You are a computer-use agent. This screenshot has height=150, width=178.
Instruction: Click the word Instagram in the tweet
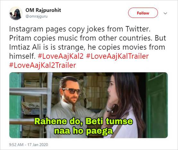click(x=26, y=29)
